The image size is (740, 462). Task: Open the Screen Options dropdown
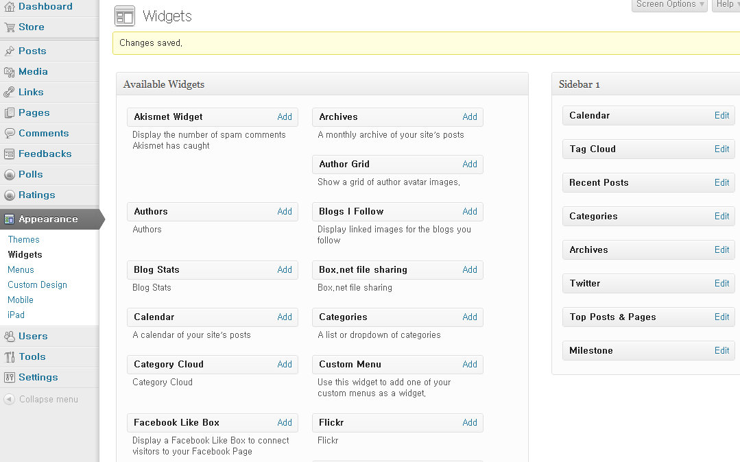tap(669, 5)
